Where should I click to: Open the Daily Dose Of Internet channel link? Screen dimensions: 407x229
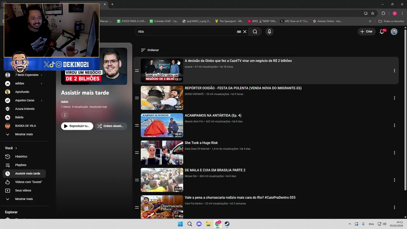tap(197, 149)
